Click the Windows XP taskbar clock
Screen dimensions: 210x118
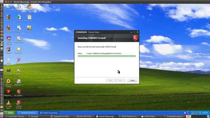coord(205,113)
